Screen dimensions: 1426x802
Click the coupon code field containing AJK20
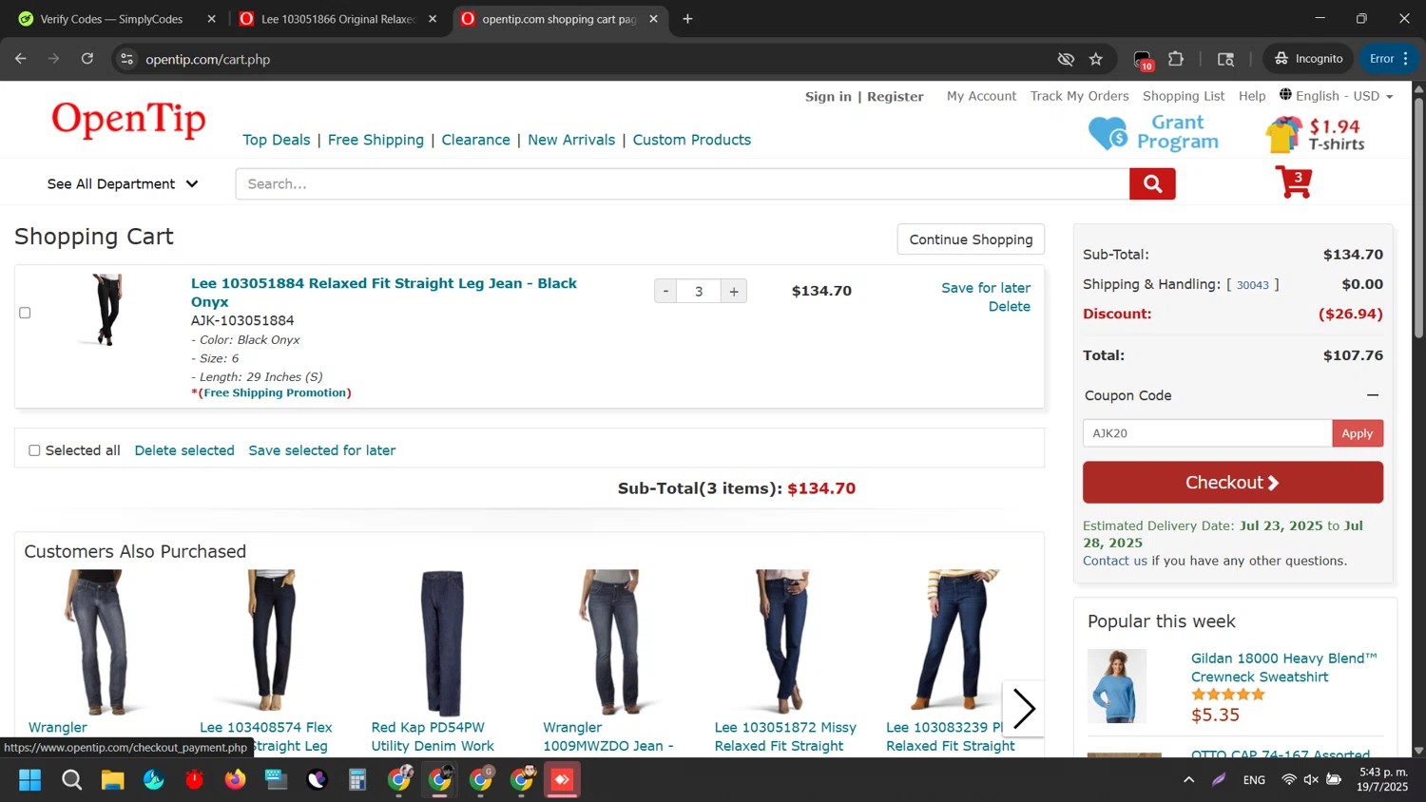click(1207, 433)
